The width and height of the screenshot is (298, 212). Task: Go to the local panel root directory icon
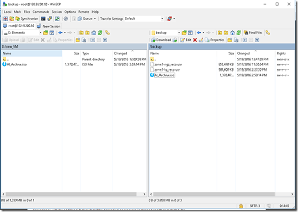(87, 33)
